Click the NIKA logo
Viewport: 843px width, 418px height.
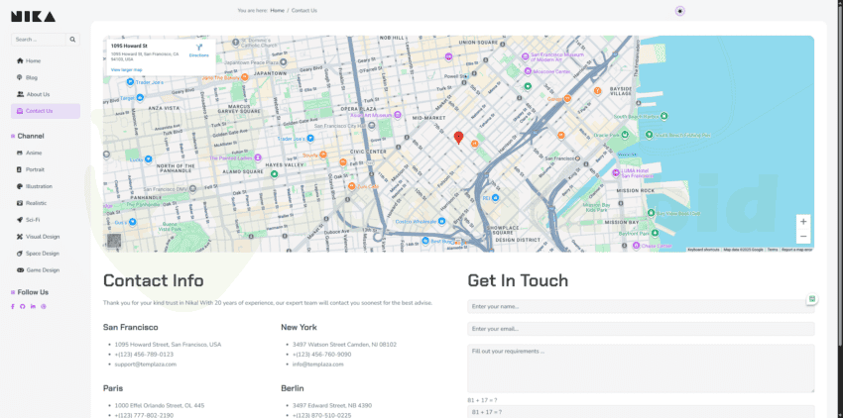[x=33, y=16]
